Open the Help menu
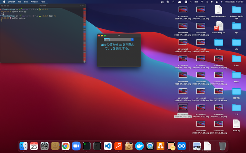Viewport: 246px width, 153px height. coord(43,2)
